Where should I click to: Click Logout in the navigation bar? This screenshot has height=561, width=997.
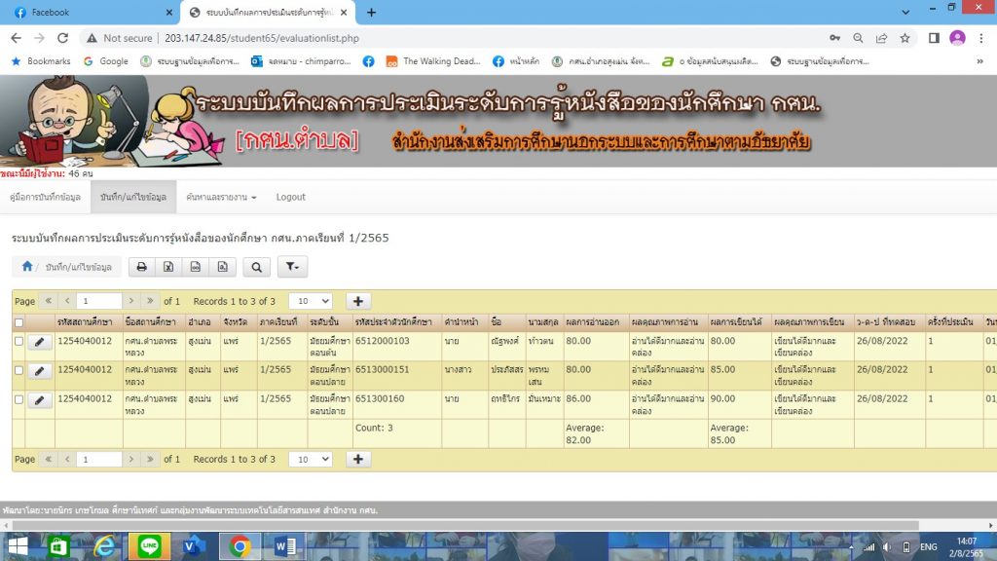(290, 197)
